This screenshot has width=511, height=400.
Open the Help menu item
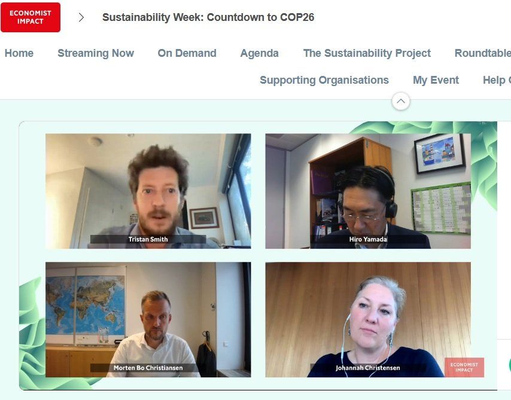[x=497, y=80]
